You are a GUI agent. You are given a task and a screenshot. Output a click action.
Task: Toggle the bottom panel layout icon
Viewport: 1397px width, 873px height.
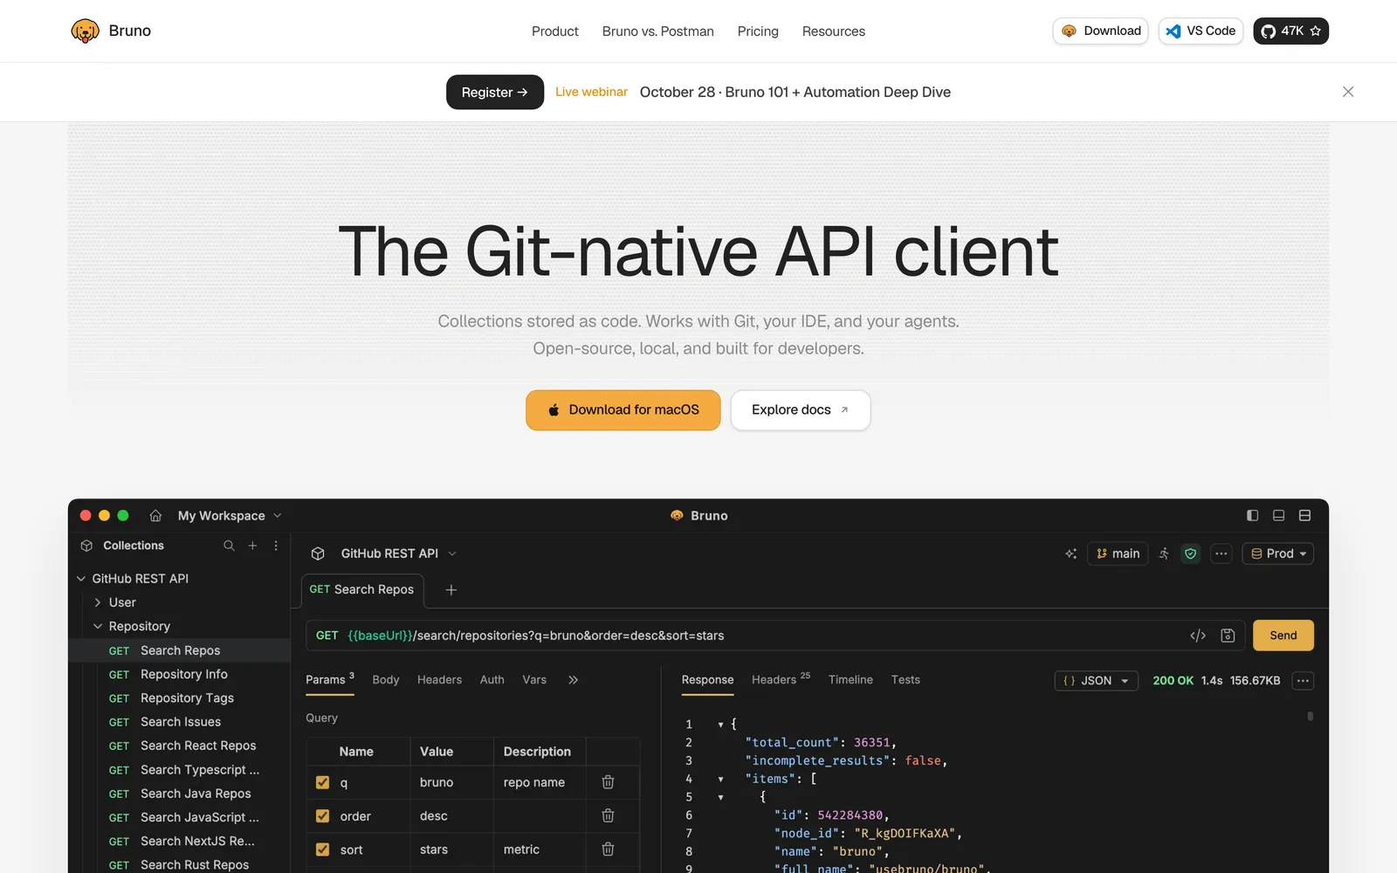click(1278, 516)
